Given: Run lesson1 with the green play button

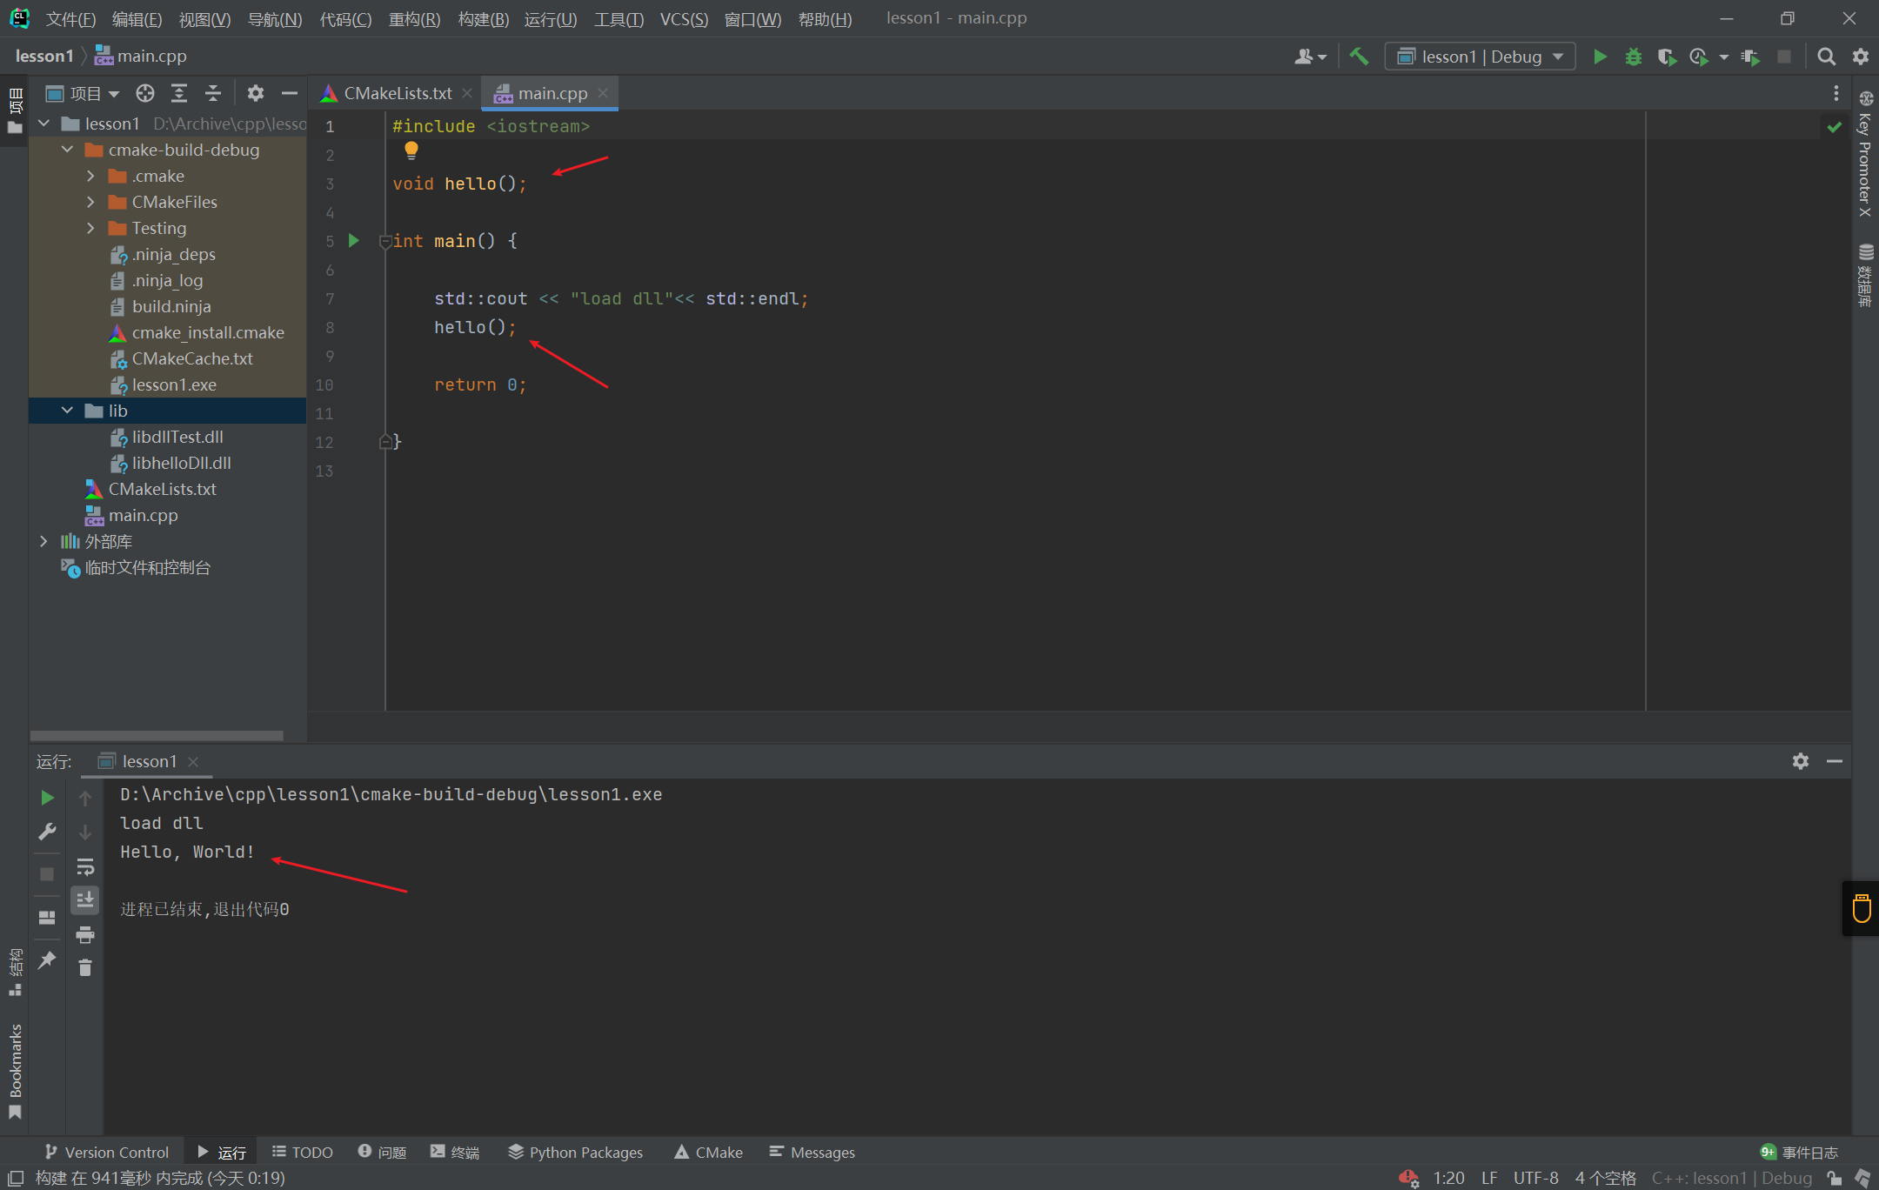Looking at the screenshot, I should pyautogui.click(x=1600, y=57).
